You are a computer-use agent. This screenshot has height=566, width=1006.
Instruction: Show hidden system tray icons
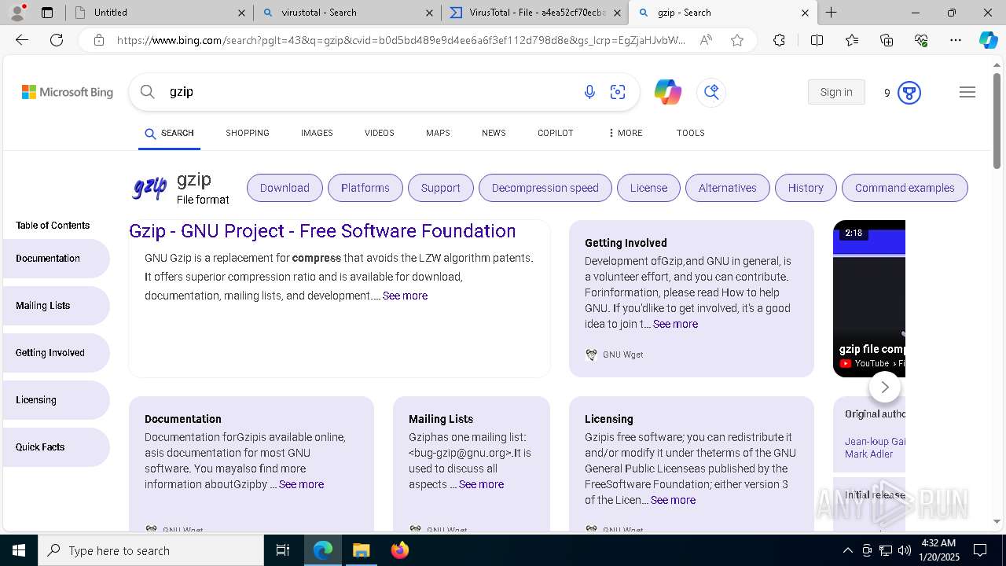[x=847, y=550]
